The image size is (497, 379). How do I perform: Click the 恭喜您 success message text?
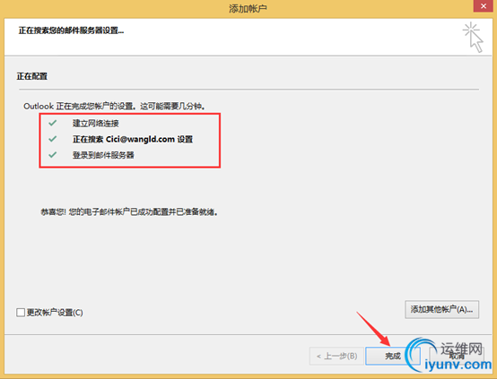click(x=129, y=211)
